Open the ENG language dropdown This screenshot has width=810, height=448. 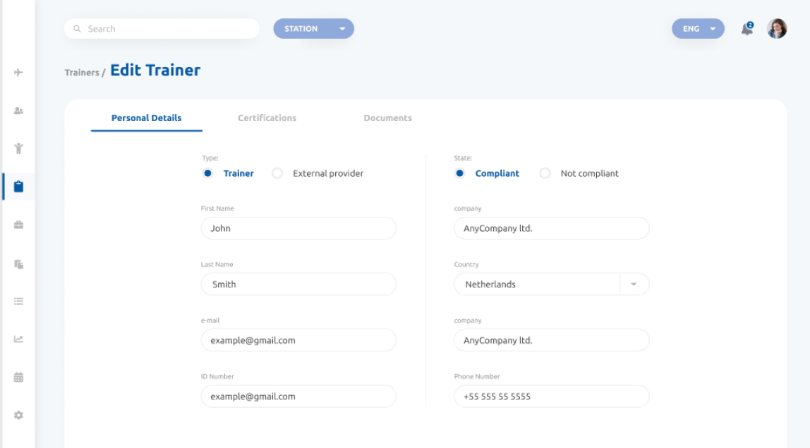697,28
